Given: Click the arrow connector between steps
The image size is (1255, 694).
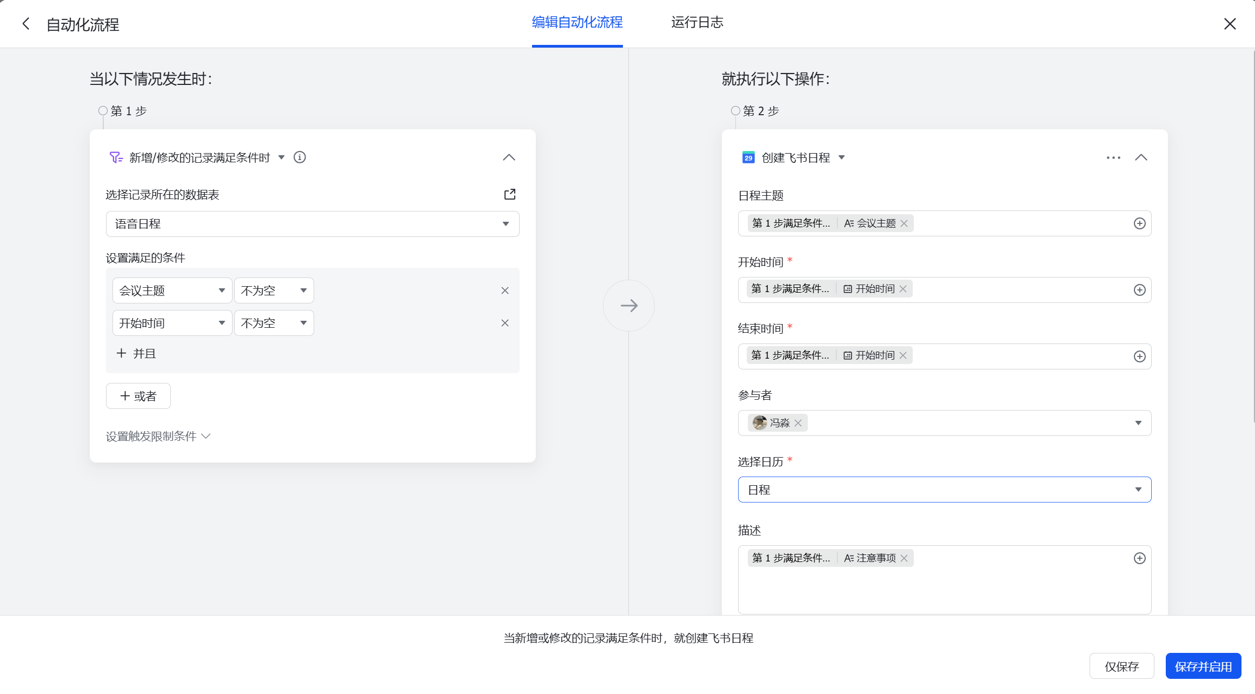Looking at the screenshot, I should 628,305.
